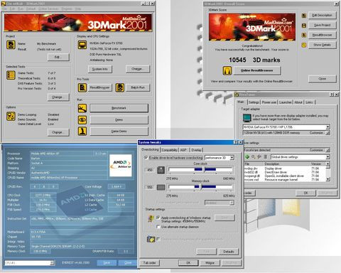Click the Memory clock slider handle
Viewport: 341px width, 273px height.
click(200, 187)
